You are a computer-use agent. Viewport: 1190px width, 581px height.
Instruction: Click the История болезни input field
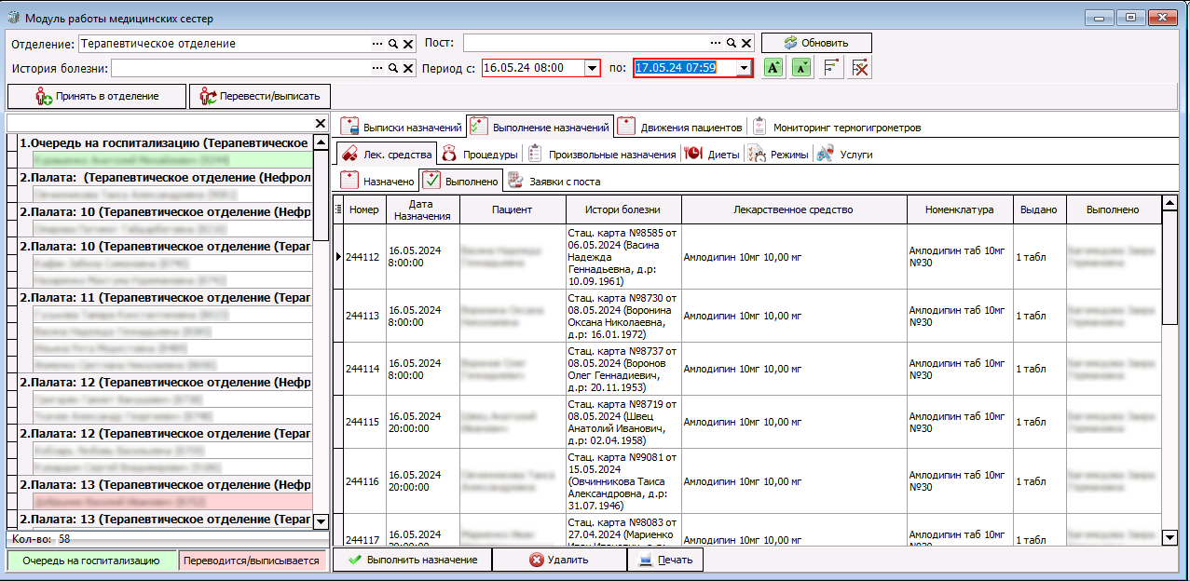240,68
